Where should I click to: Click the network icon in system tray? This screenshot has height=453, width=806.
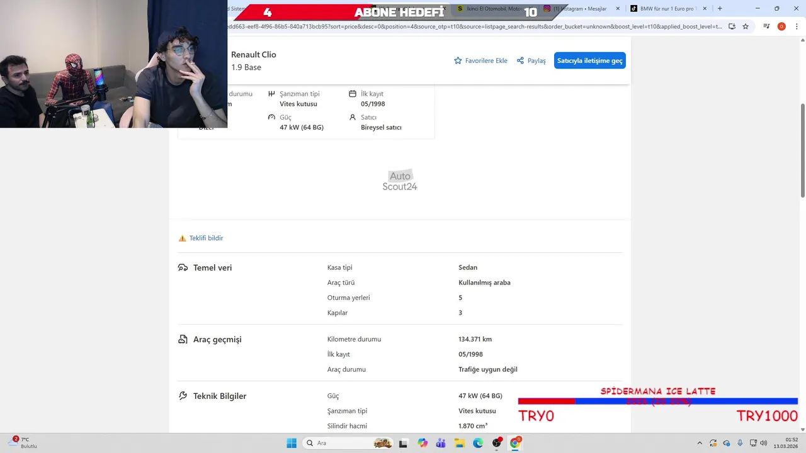(x=753, y=443)
